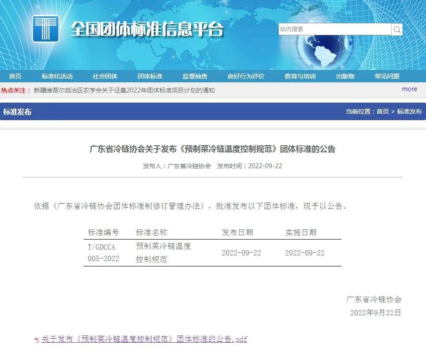Open the 标准化活动 nav item
Viewport: 426px width, 358px height.
(57, 76)
